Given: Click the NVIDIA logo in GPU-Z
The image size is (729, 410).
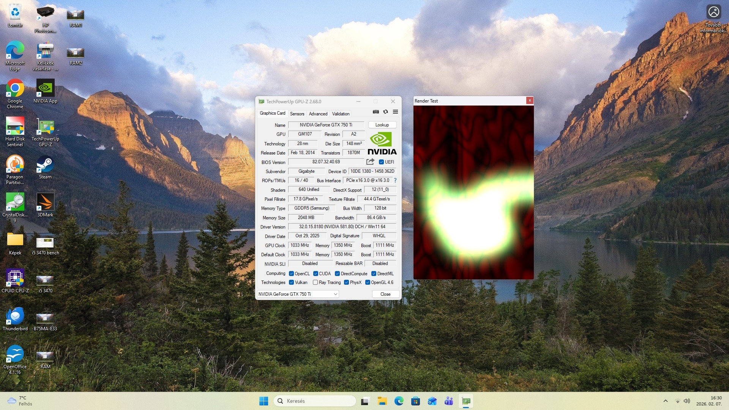Looking at the screenshot, I should click(382, 143).
